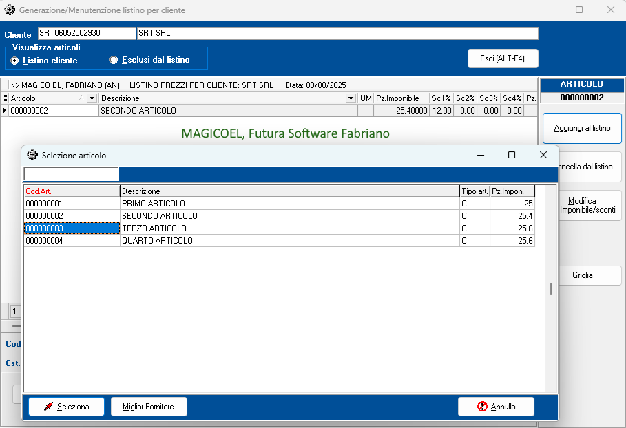
Task: Click the Miglior Fornitore button
Action: coord(149,407)
